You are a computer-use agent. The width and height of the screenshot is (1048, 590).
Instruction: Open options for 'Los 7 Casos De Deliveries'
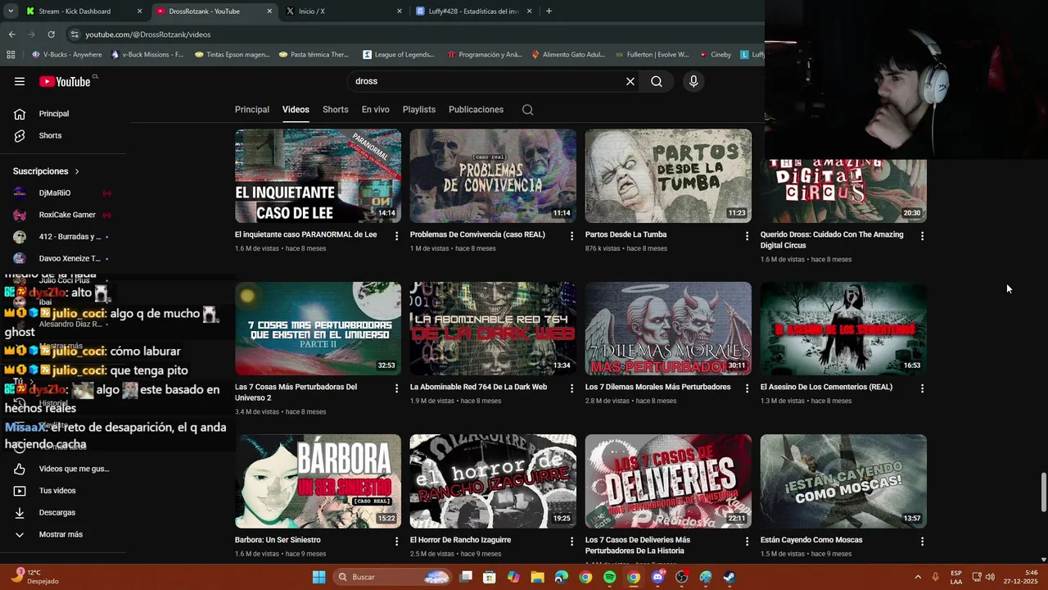coord(747,542)
